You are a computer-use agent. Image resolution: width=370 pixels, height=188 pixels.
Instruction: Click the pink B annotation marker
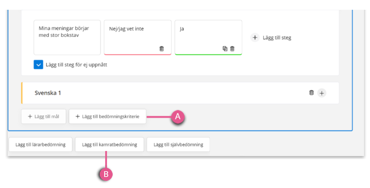coord(106,174)
